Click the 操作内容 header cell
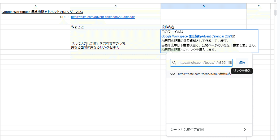Image resolution: width=280 pixels, height=140 pixels. click(x=204, y=27)
